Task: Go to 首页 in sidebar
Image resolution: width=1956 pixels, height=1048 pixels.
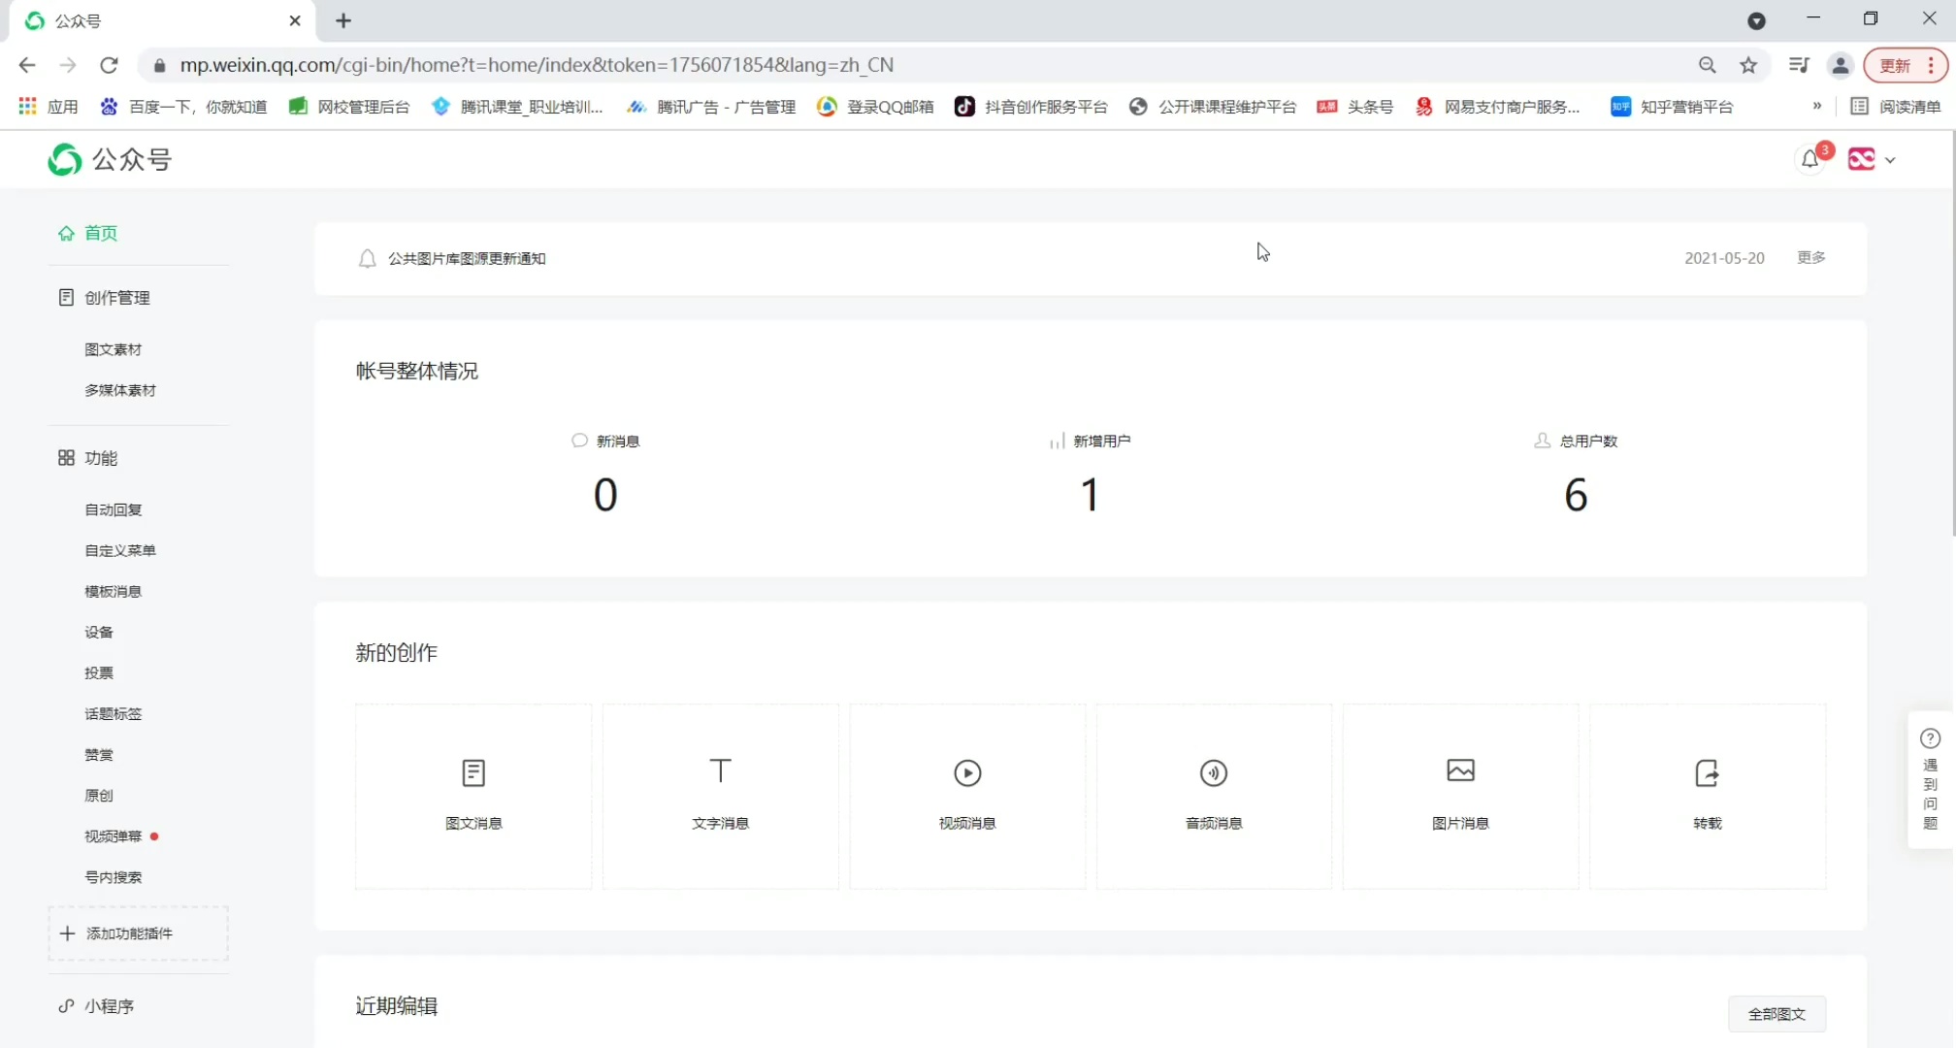Action: pyautogui.click(x=100, y=233)
